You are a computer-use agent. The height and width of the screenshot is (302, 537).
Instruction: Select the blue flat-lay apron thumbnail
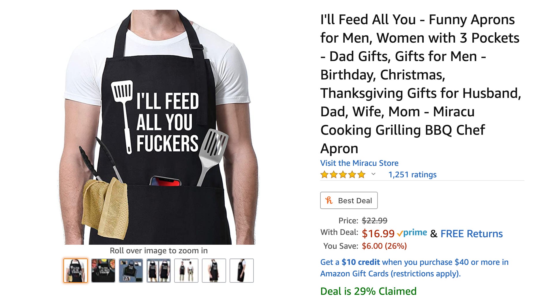tap(131, 270)
